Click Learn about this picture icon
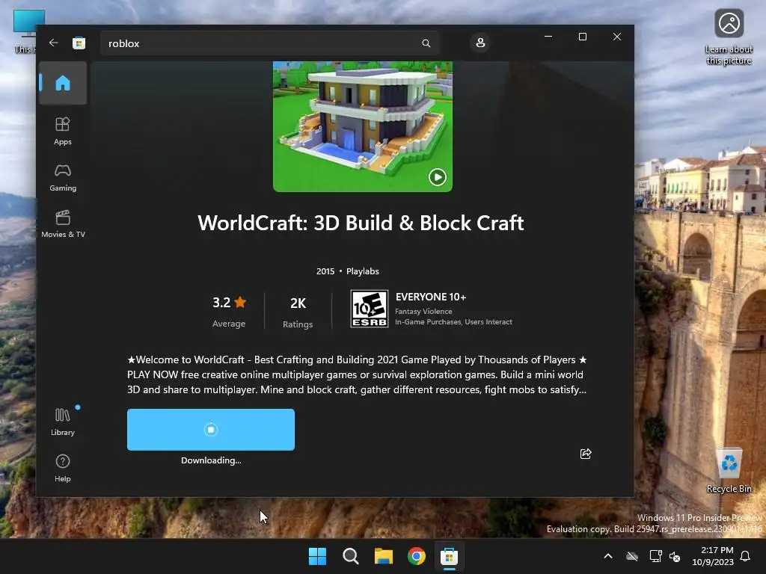 (x=729, y=37)
